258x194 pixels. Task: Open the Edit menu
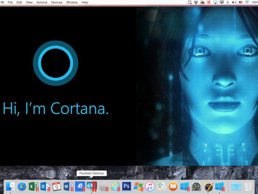pos(19,2)
